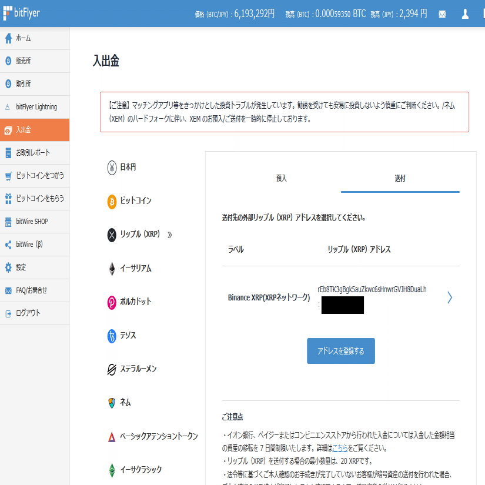Click the wallet icon beside 入出金
The image size is (485, 485).
point(8,130)
